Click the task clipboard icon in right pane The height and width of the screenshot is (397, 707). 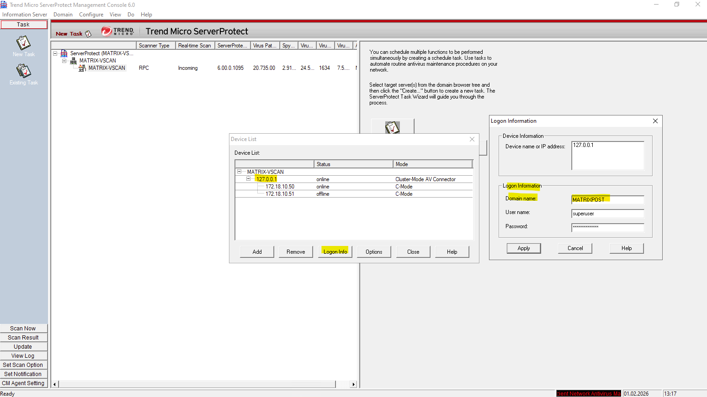(x=393, y=127)
